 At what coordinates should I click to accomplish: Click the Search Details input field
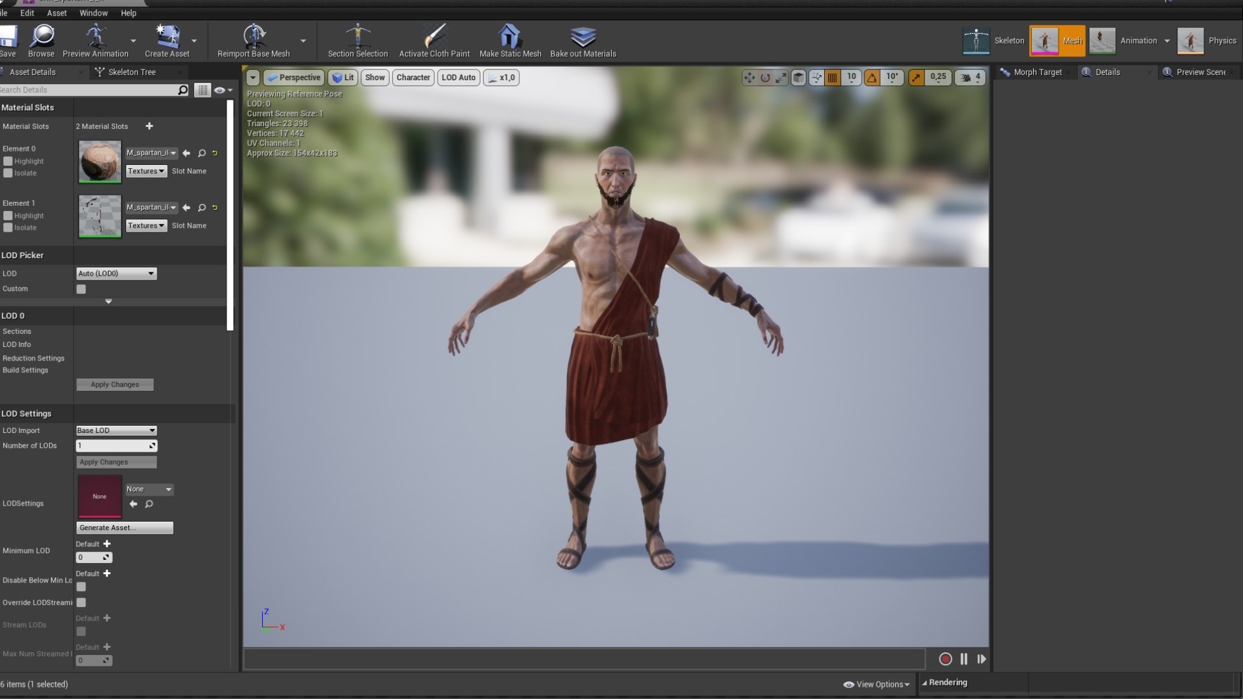tap(89, 90)
